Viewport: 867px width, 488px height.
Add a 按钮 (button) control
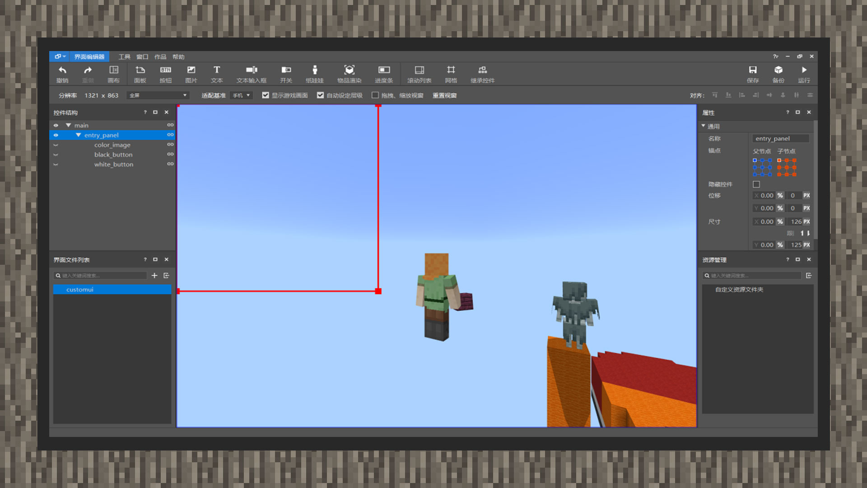[166, 74]
